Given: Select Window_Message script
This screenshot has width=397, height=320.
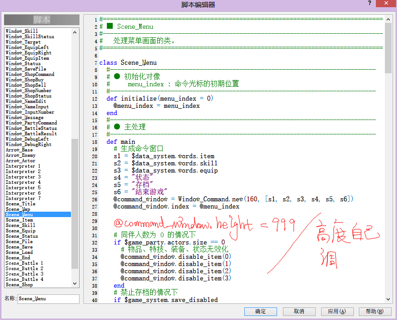Looking at the screenshot, I should pos(25,118).
